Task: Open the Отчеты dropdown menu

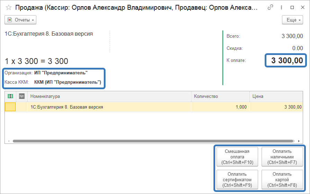Action: pos(20,20)
